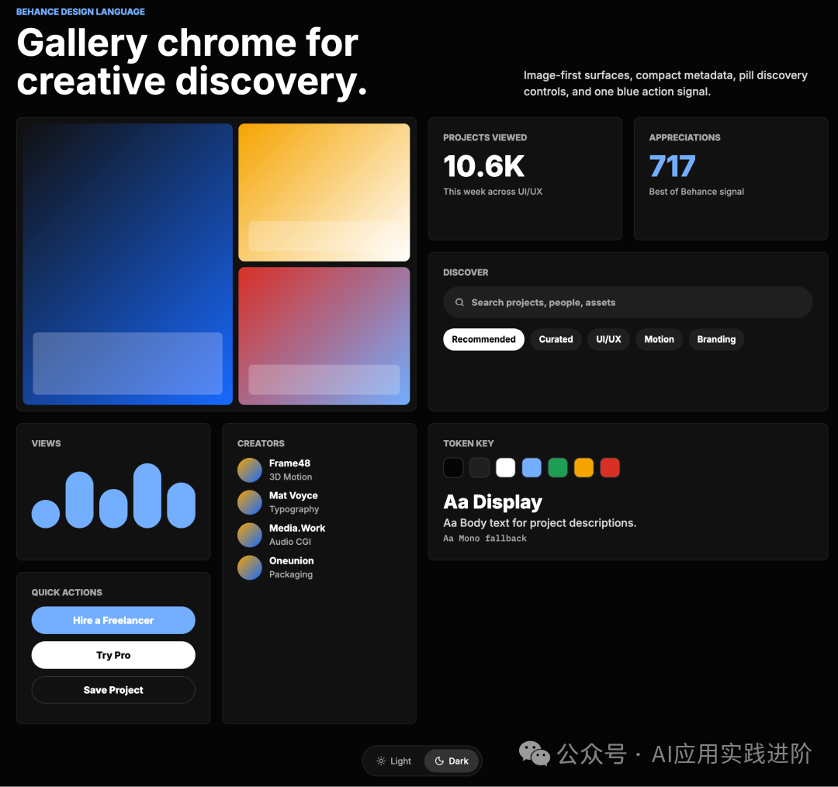
Task: Select the Curated filter pill
Action: coord(556,339)
